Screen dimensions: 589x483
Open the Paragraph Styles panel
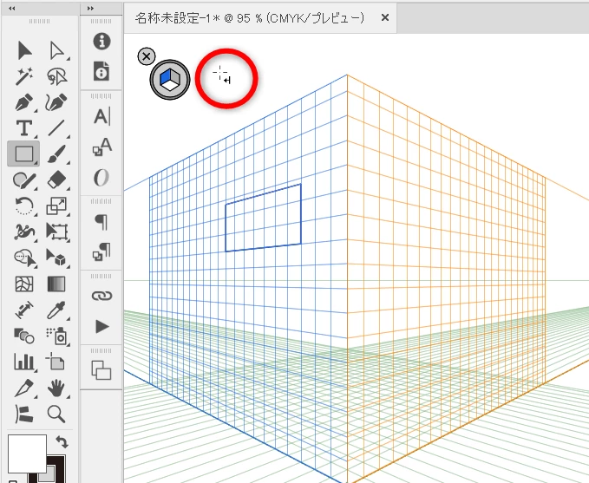[101, 252]
